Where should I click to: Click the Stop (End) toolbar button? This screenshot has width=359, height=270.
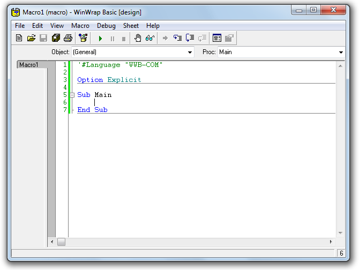124,39
